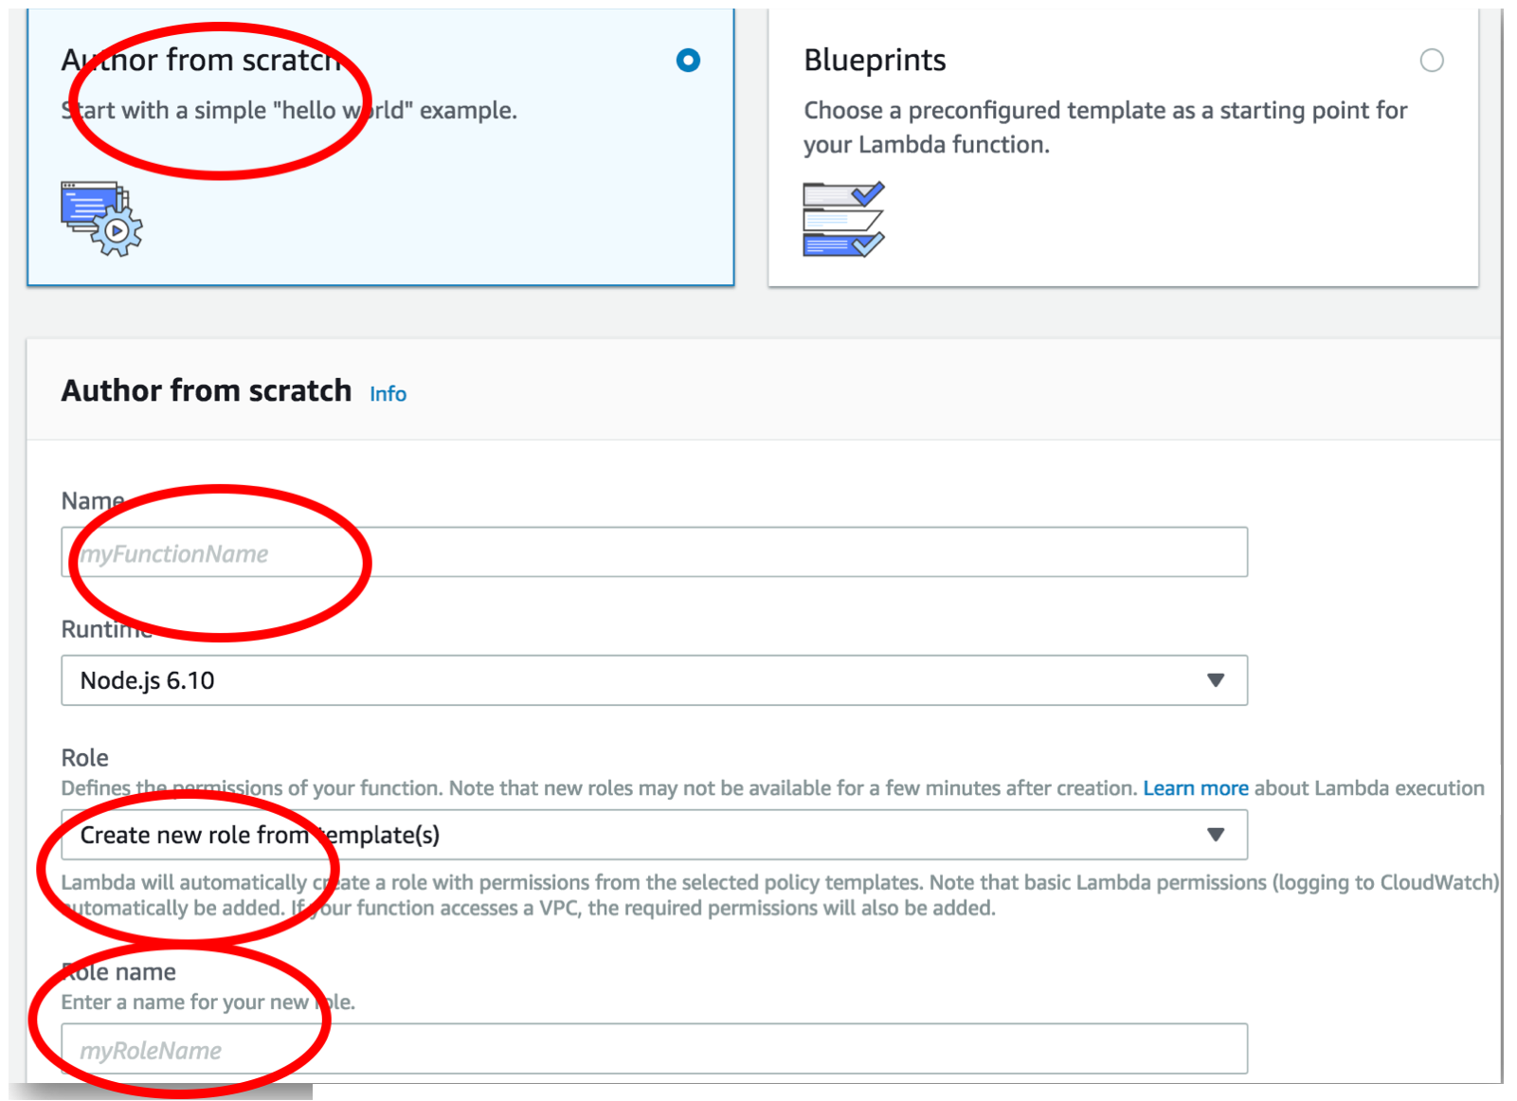The height and width of the screenshot is (1101, 1517).
Task: Click the Author from scratch gear icon
Action: [x=101, y=219]
